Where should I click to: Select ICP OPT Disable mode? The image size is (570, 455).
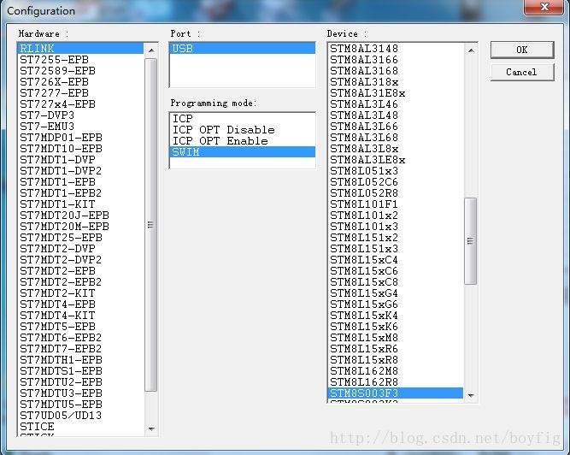coord(243,130)
